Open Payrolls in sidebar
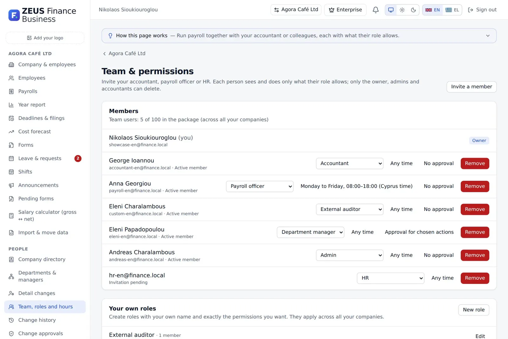The width and height of the screenshot is (508, 339). (45, 91)
